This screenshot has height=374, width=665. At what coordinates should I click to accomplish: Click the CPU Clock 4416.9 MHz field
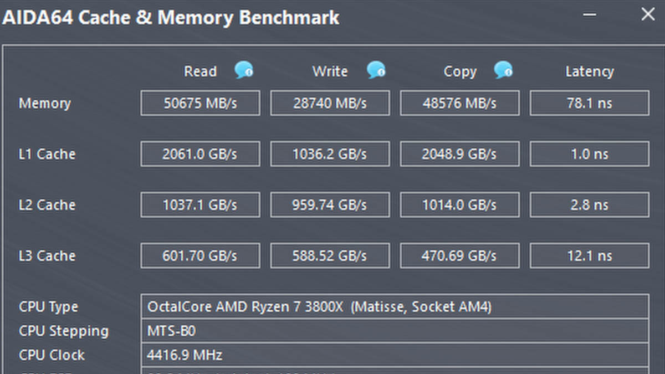[x=395, y=355]
